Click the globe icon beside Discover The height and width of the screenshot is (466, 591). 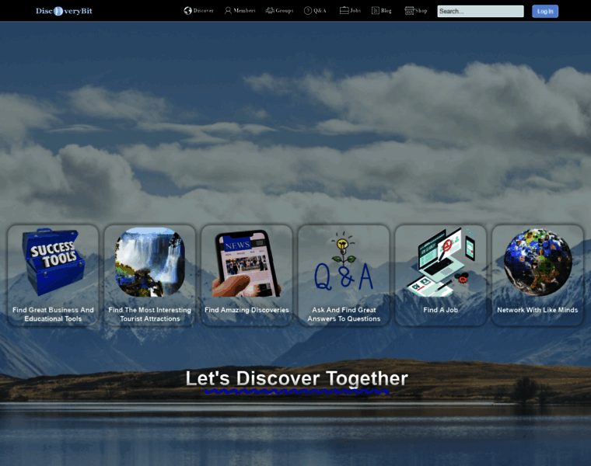[187, 11]
